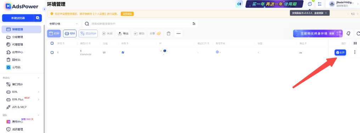This screenshot has width=360, height=133.
Task: Click the RPA toolbar button
Action: point(70,34)
